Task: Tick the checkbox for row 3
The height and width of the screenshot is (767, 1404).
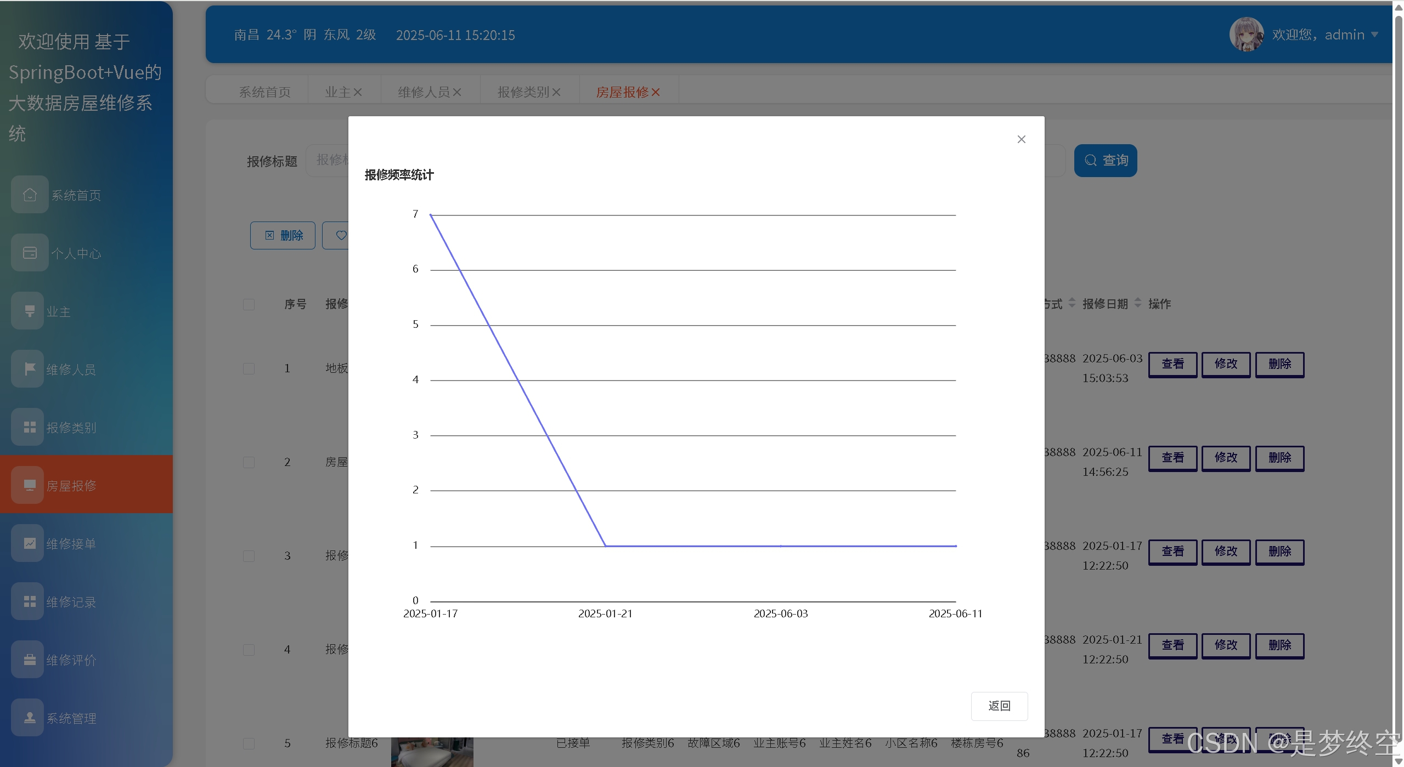Action: (249, 556)
